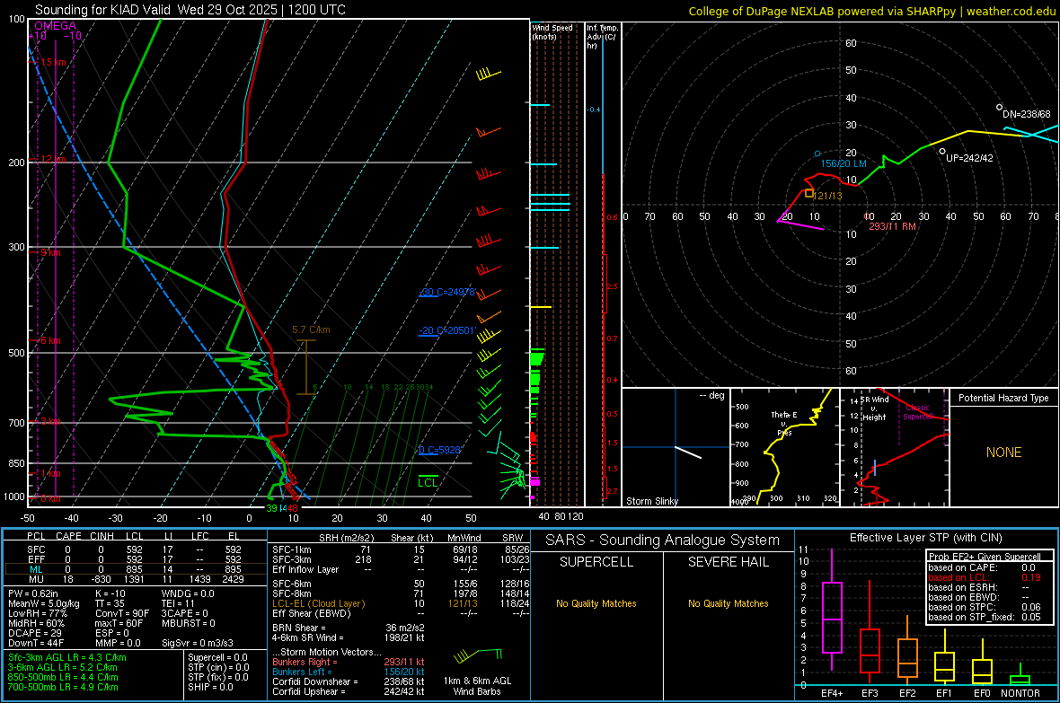Click 'Prob EF2+ Given Supercell' legend header

(985, 557)
